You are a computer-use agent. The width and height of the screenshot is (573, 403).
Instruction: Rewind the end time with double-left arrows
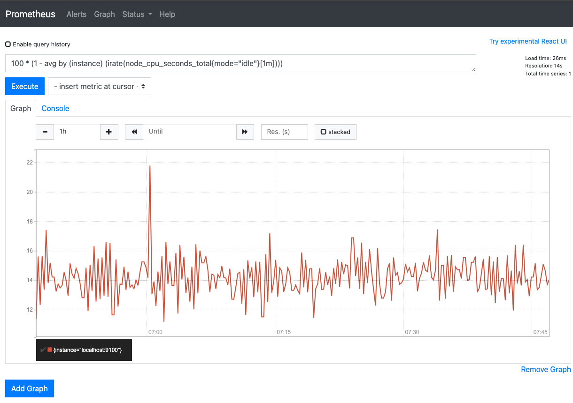click(134, 132)
